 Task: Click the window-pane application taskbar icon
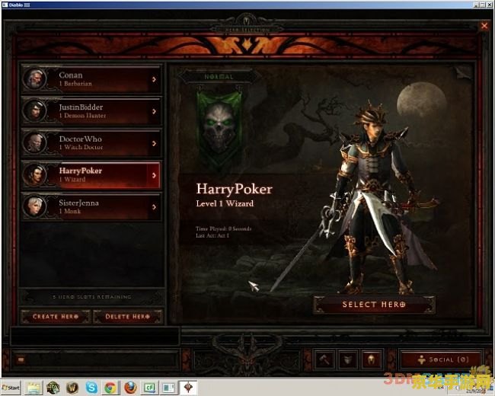[x=168, y=388]
